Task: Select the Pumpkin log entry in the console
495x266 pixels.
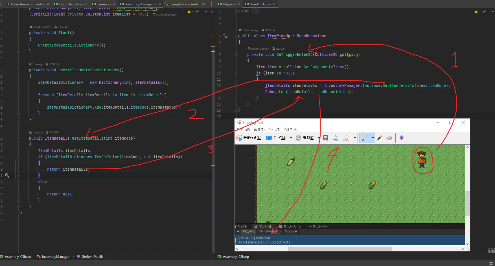Action: pyautogui.click(x=350, y=240)
